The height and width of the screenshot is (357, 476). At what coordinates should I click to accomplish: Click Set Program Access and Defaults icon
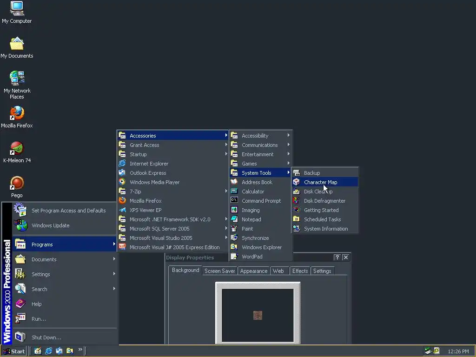(20, 210)
